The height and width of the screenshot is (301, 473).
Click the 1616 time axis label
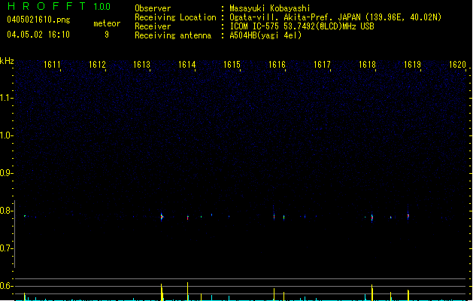point(277,65)
